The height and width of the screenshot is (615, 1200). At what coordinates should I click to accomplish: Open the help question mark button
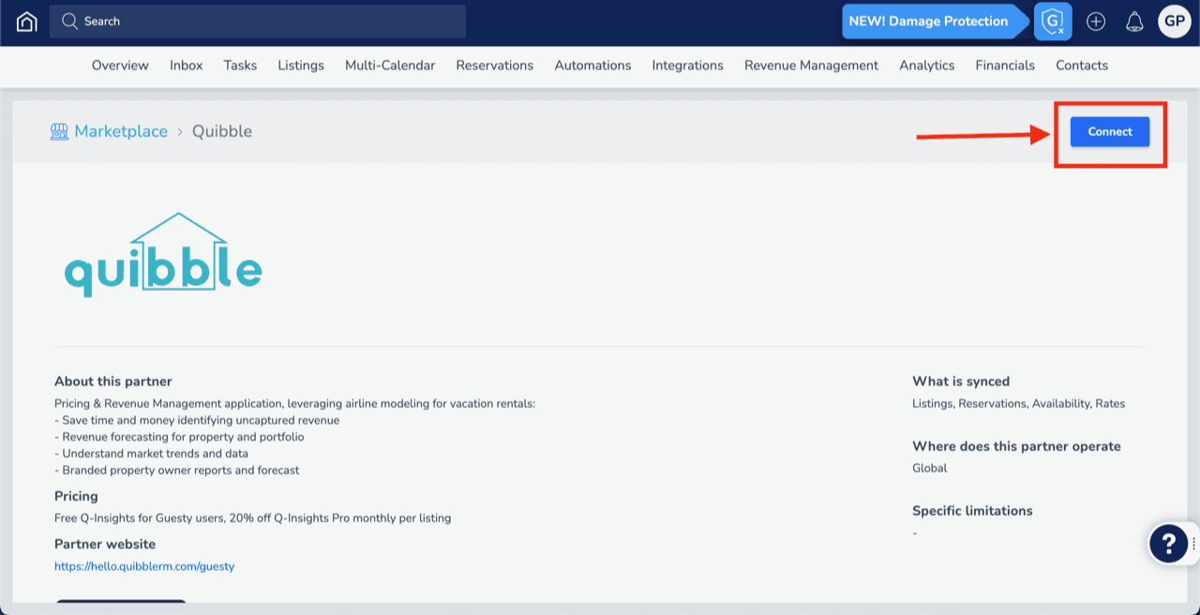(1168, 543)
